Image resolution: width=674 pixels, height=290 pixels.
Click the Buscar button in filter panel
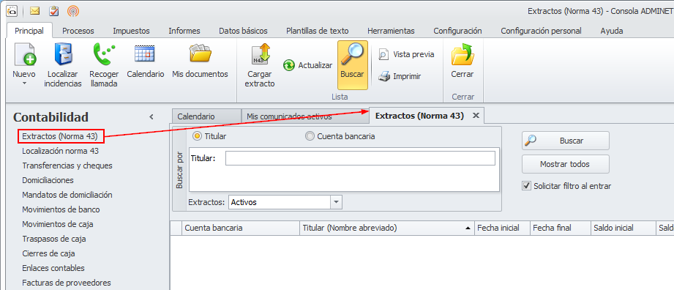coord(566,141)
